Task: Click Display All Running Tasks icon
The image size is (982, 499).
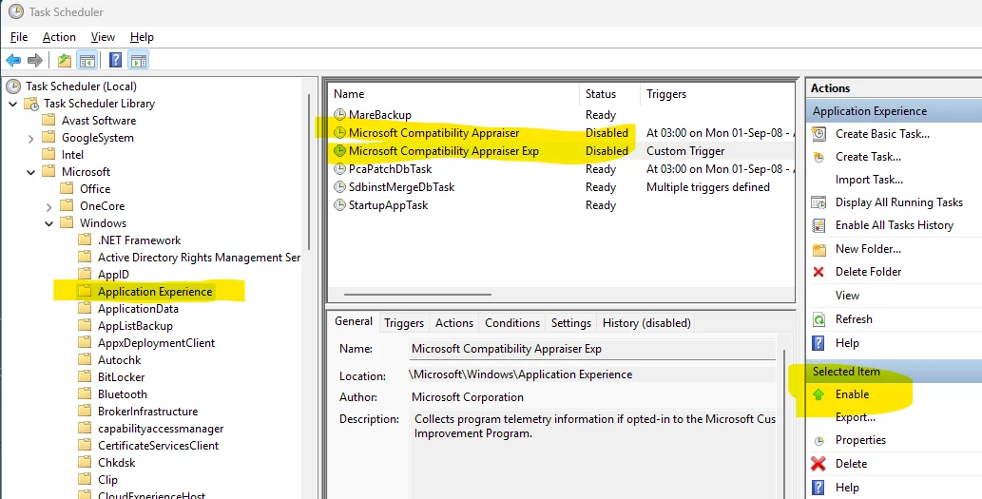Action: click(818, 202)
